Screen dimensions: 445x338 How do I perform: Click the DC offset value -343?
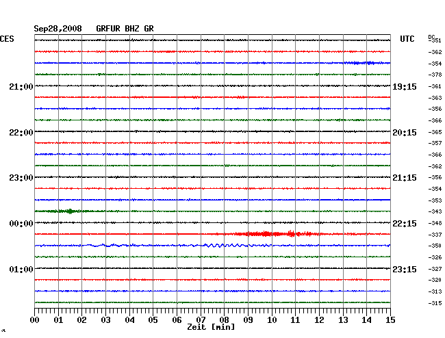click(x=435, y=211)
